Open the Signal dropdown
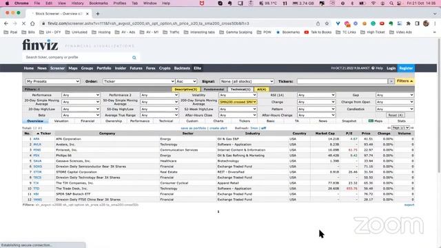 click(x=247, y=81)
